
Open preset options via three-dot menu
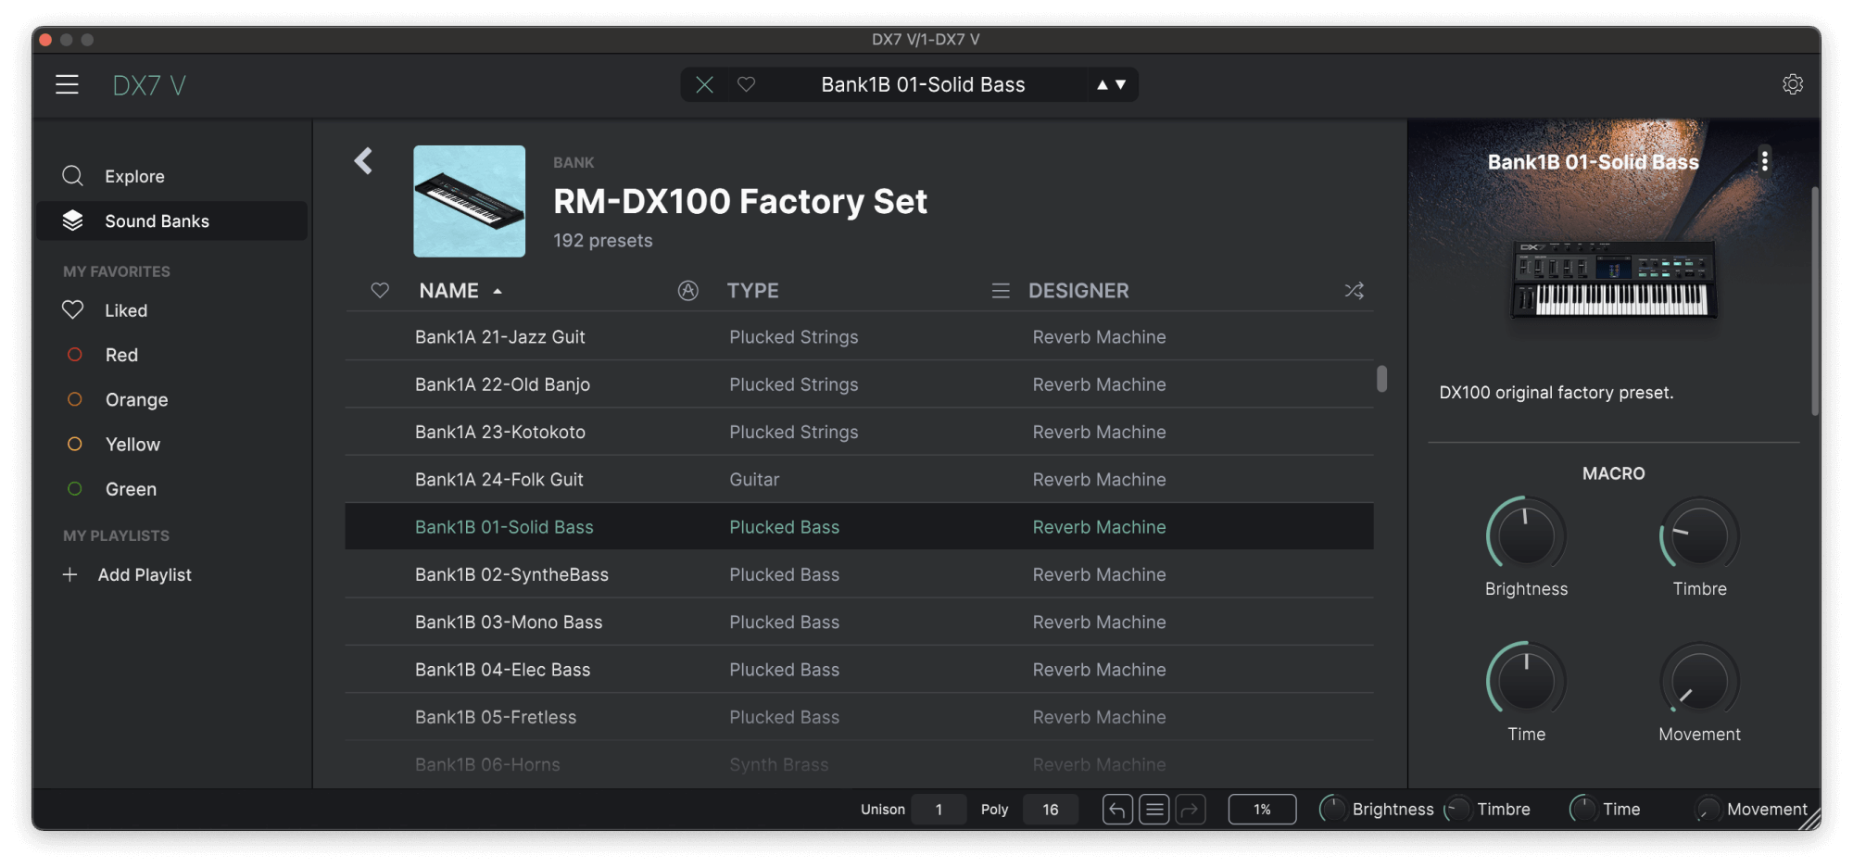tap(1766, 161)
